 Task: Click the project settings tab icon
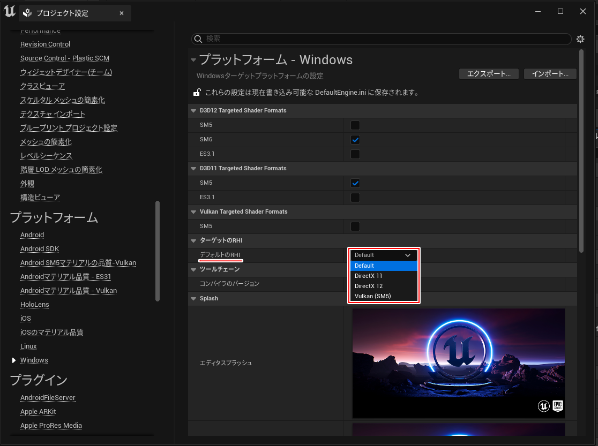tap(28, 13)
